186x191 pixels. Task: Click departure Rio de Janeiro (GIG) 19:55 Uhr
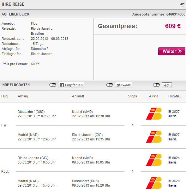point(37,160)
